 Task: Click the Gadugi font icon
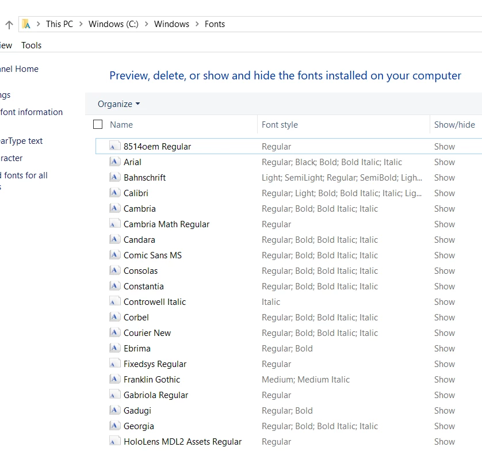click(x=114, y=410)
